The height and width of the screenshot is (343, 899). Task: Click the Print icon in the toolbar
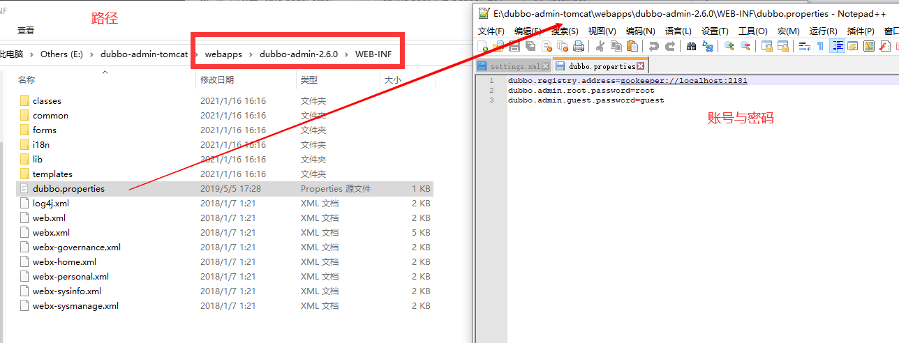579,47
